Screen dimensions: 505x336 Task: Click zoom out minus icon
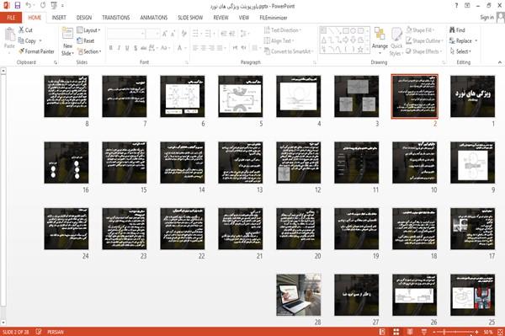coord(434,332)
